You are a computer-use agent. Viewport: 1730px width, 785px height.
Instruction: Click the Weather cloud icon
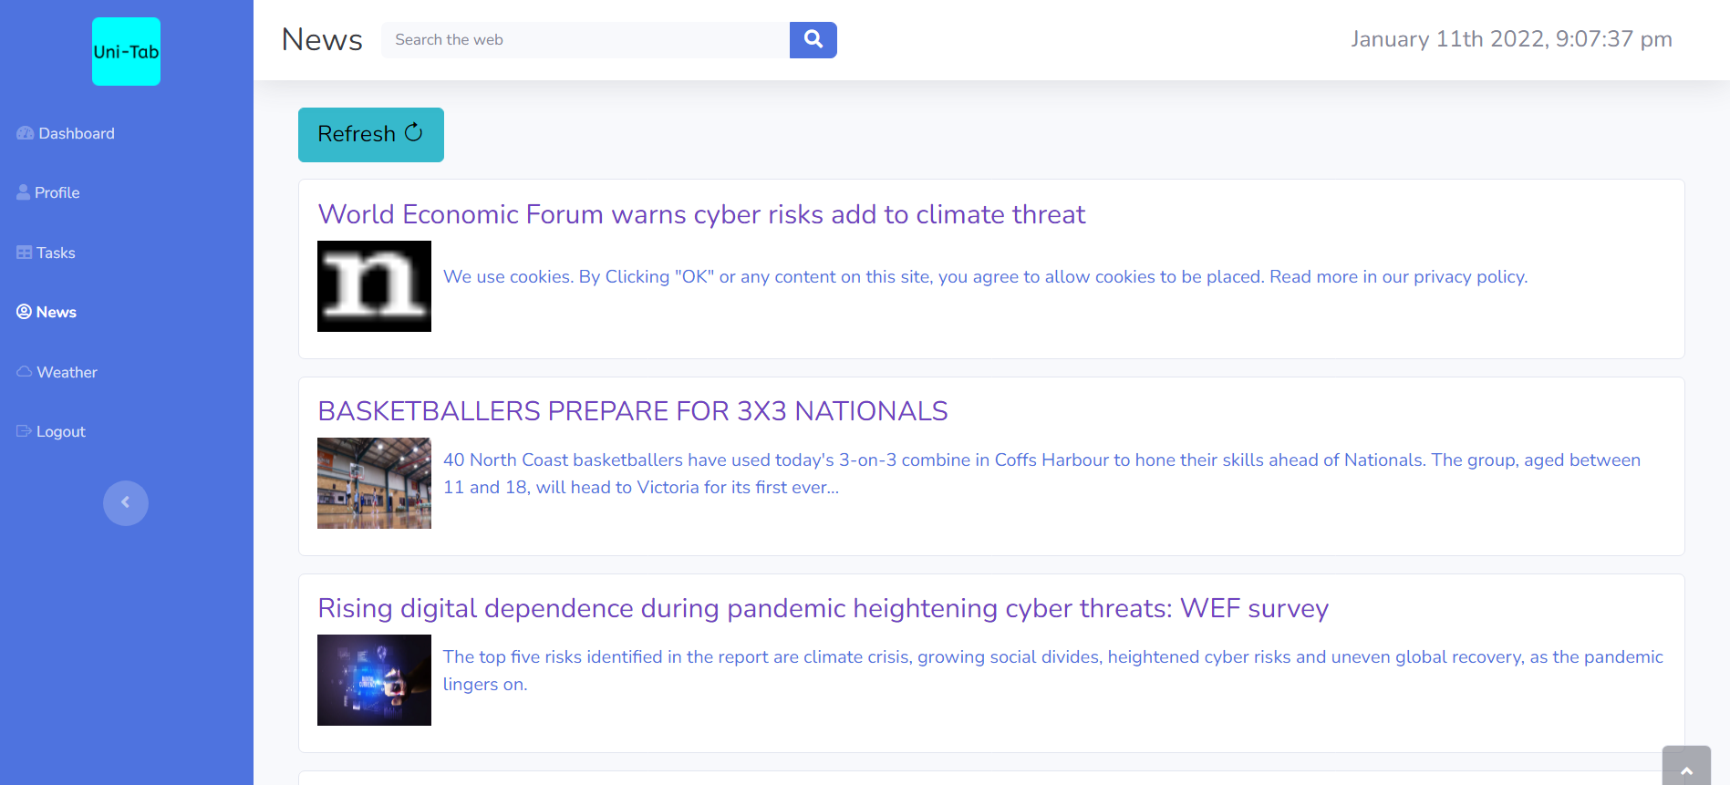point(25,372)
